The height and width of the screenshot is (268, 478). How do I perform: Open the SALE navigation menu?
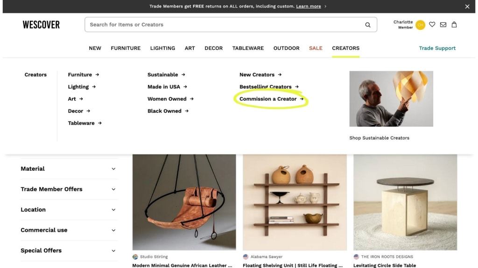coord(316,48)
